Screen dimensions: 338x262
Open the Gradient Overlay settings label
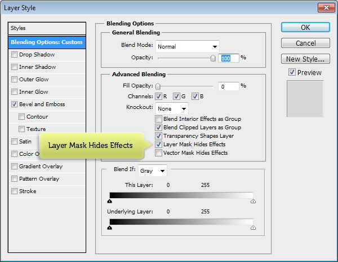click(41, 167)
